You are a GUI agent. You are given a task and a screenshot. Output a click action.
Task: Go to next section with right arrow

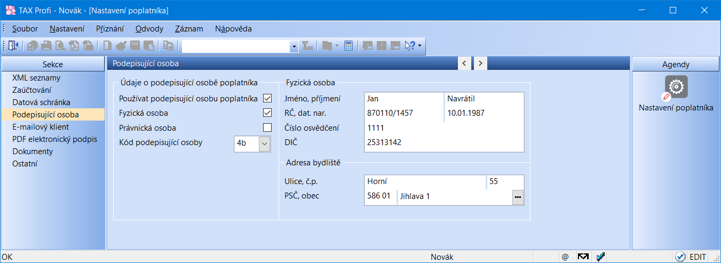coord(480,63)
